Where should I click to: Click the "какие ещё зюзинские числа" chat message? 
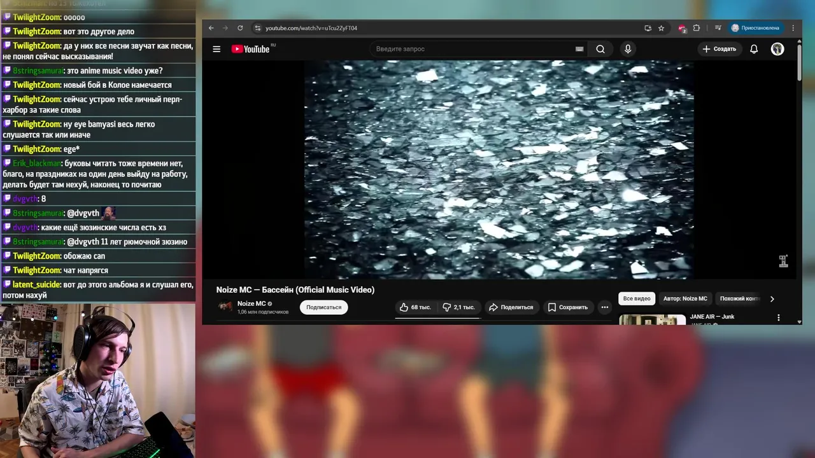pos(104,228)
